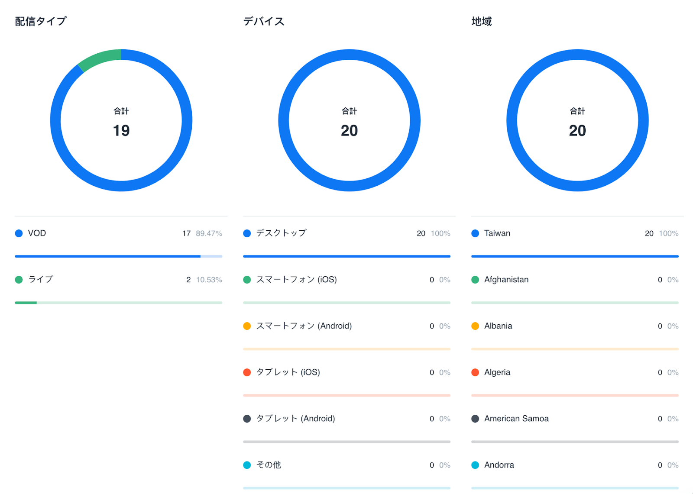Viewport: 693px width, 494px height.
Task: Click the Albania region label
Action: [498, 326]
